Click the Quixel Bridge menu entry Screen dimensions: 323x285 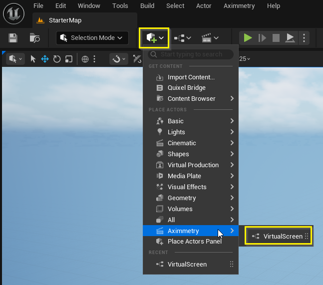click(x=186, y=88)
